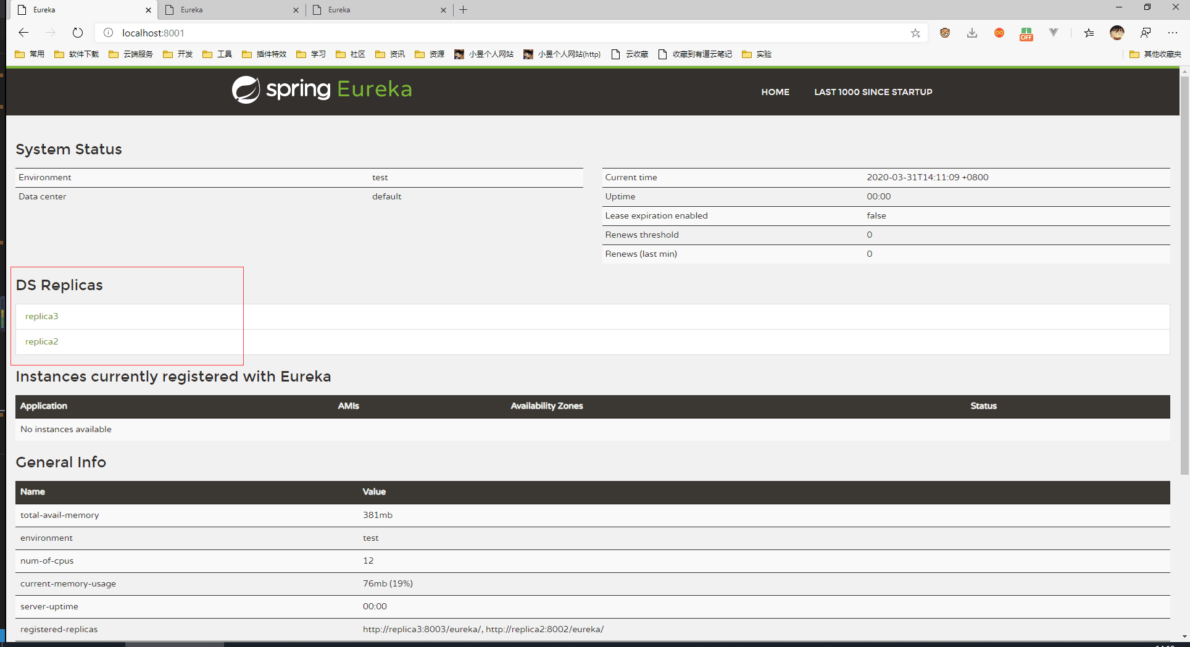1190x647 pixels.
Task: Click the DS Replicas heading
Action: 59,285
